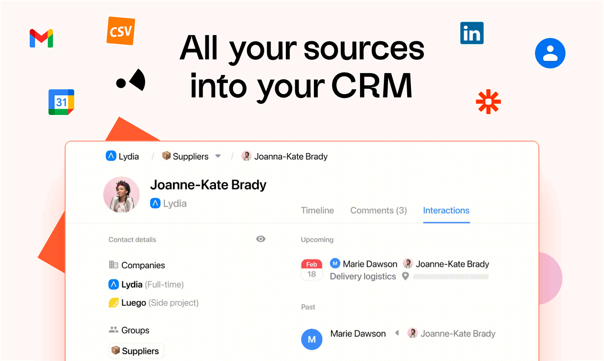Viewport: 604px width, 361px height.
Task: Switch to the Timeline tab
Action: pos(318,210)
